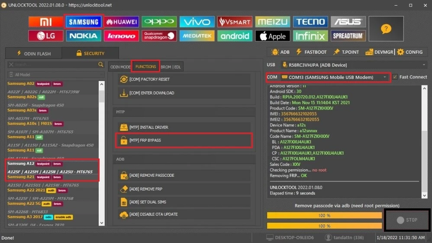The height and width of the screenshot is (243, 432).
Task: Open the help question mark panel
Action: click(386, 29)
